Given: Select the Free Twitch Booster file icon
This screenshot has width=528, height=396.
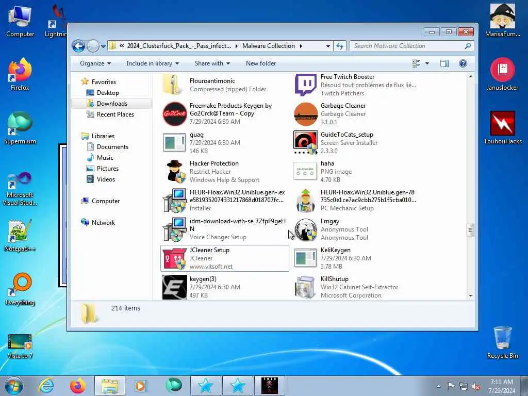Looking at the screenshot, I should (305, 85).
